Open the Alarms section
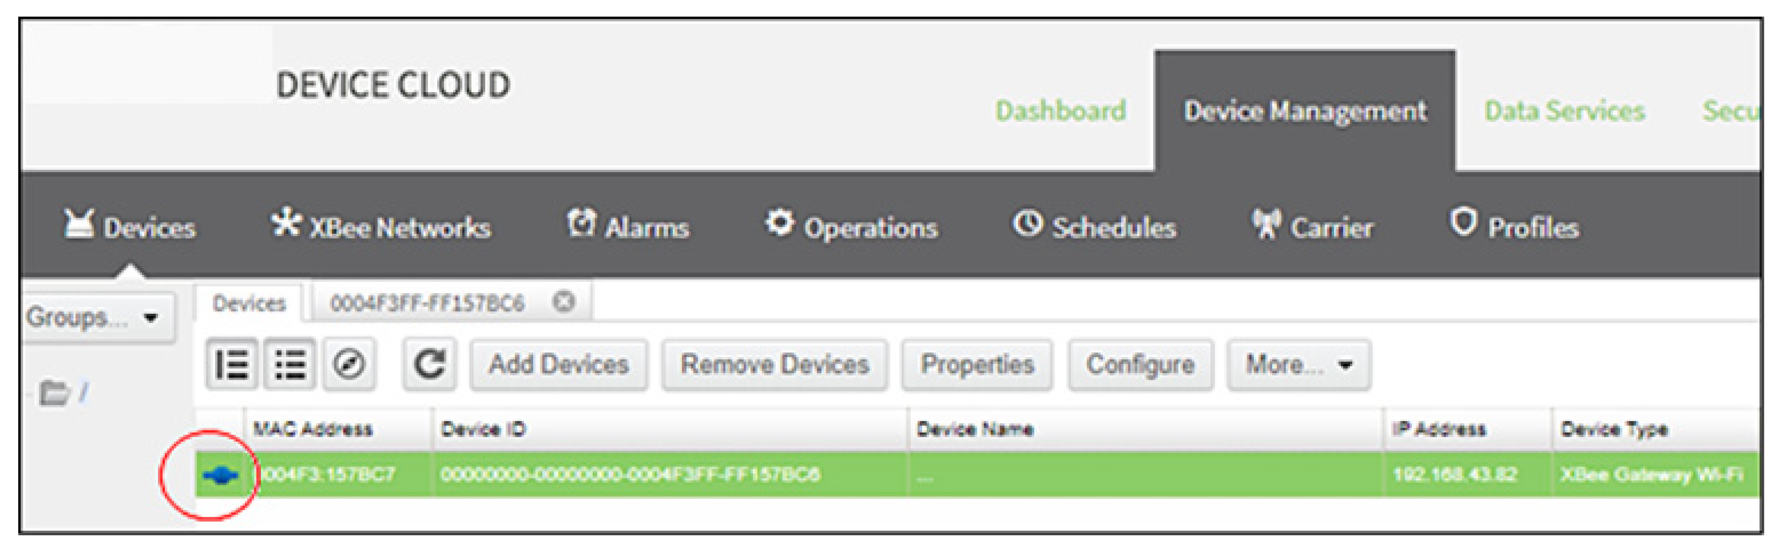The width and height of the screenshot is (1779, 548). [628, 226]
